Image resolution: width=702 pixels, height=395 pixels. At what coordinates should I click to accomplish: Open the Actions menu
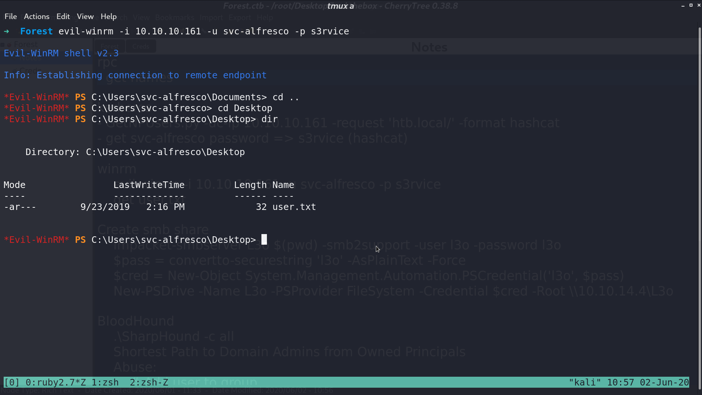pyautogui.click(x=37, y=16)
